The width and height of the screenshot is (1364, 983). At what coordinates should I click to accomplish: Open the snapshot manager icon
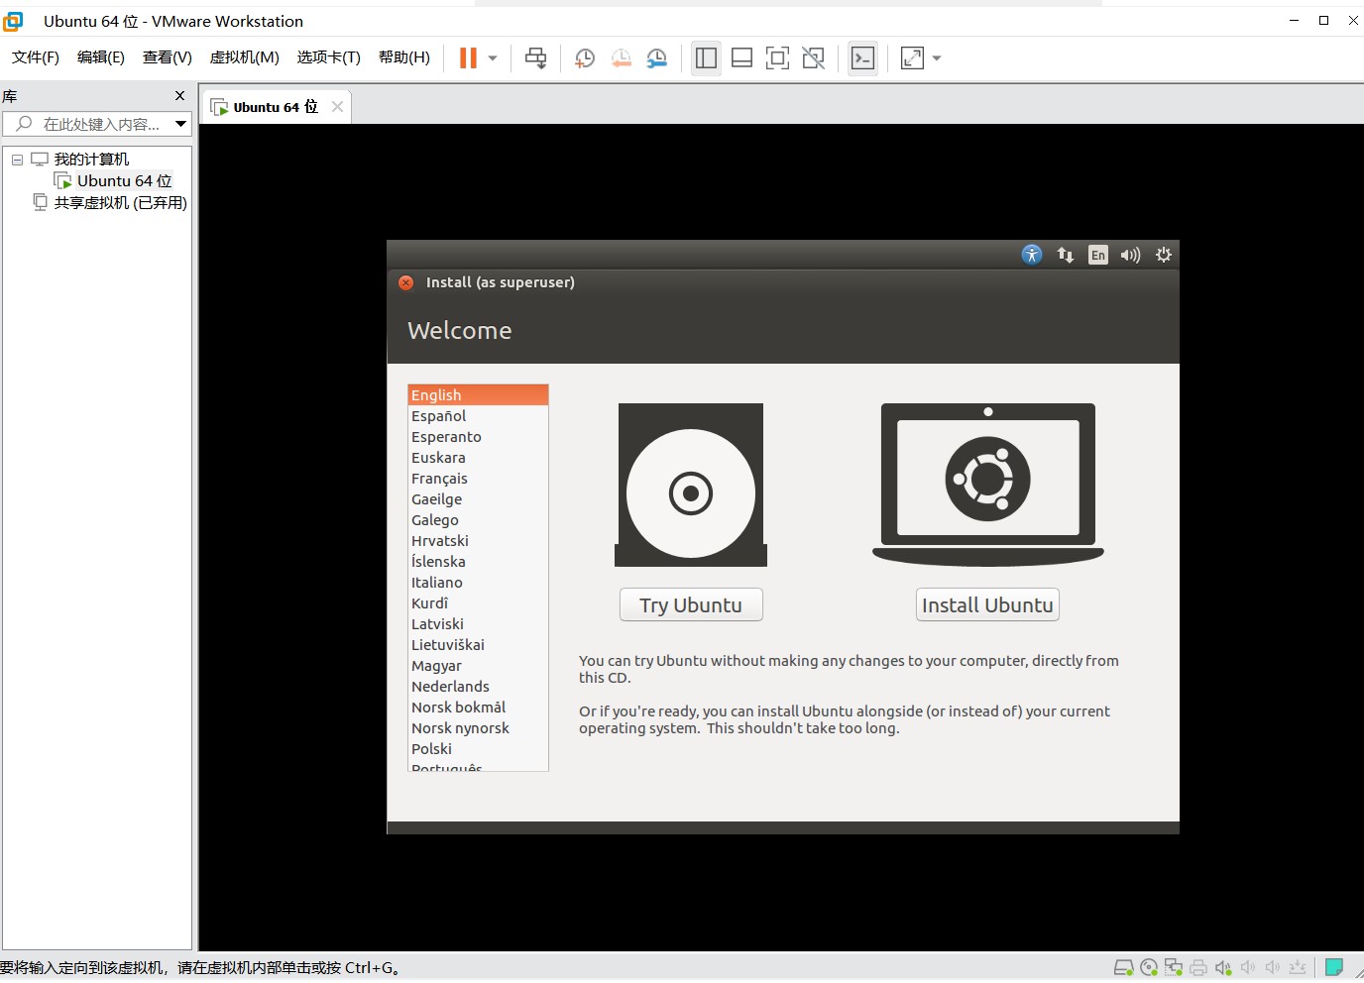coord(656,58)
